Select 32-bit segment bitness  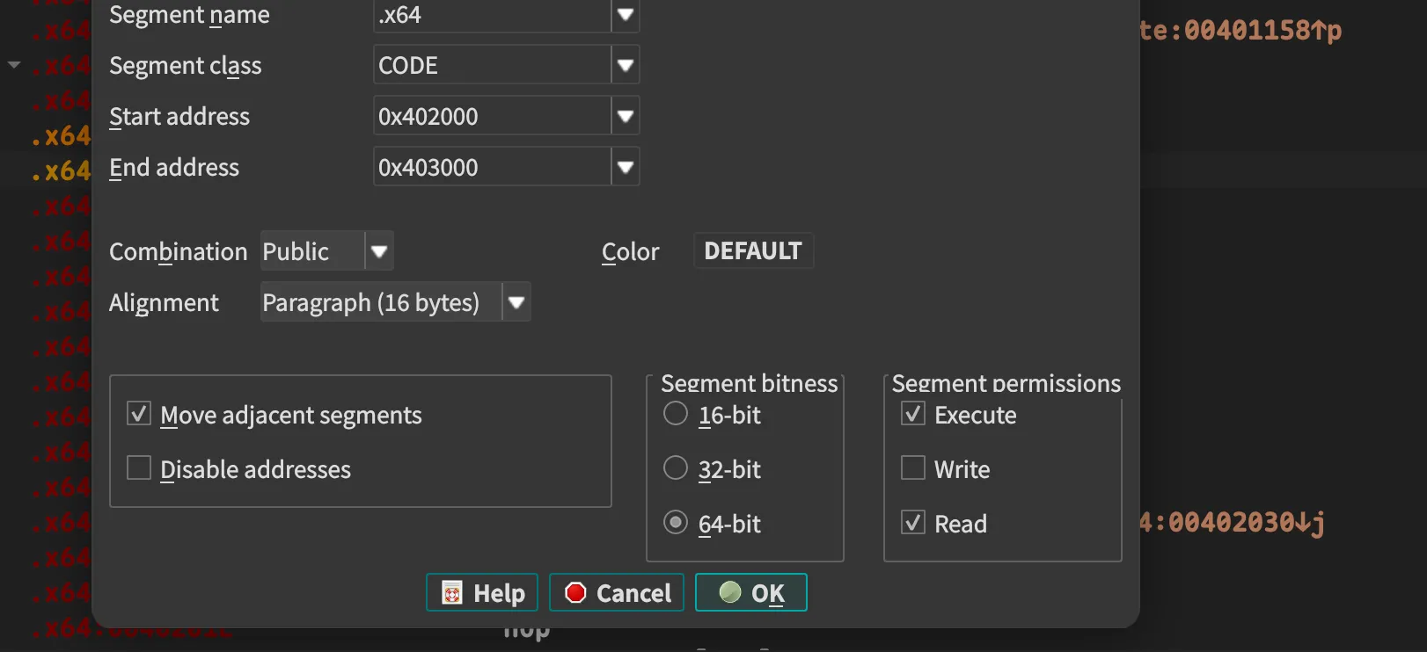coord(676,468)
